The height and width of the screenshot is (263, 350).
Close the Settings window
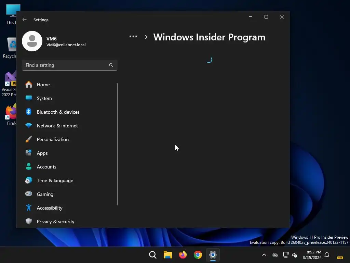[282, 17]
